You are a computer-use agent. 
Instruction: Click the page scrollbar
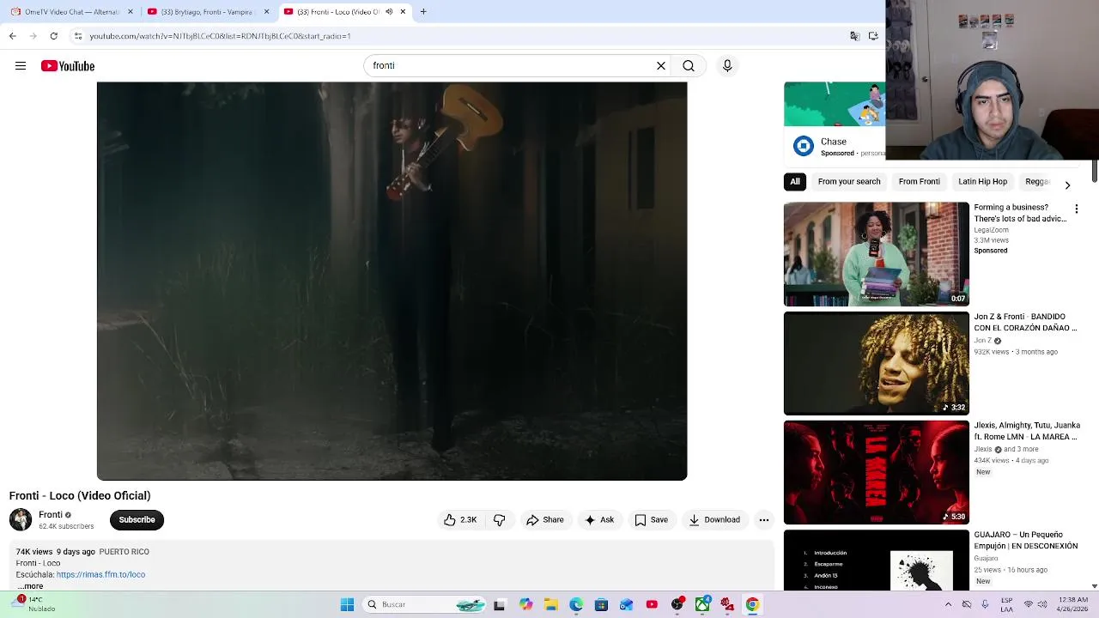pyautogui.click(x=1094, y=171)
